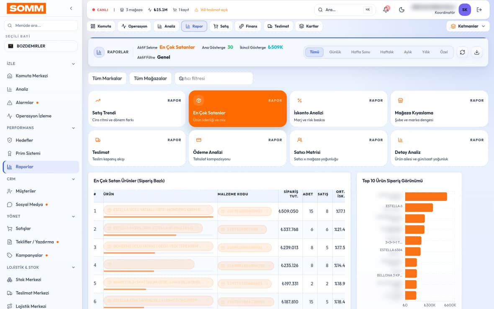The width and height of the screenshot is (494, 309).
Task: Click the Satıcı filtresi input field
Action: (x=214, y=78)
